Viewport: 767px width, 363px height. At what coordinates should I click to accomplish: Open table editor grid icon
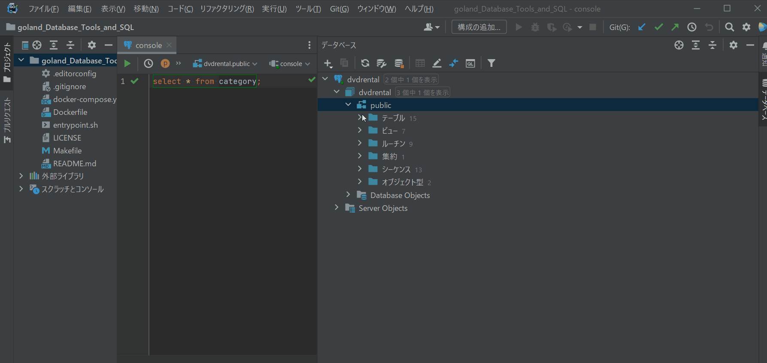pyautogui.click(x=420, y=63)
